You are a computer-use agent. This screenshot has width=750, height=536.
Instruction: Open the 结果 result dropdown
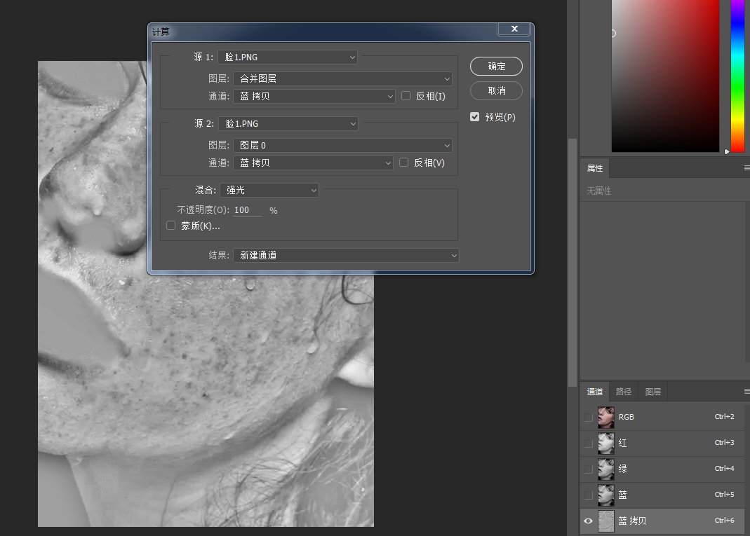pos(346,255)
